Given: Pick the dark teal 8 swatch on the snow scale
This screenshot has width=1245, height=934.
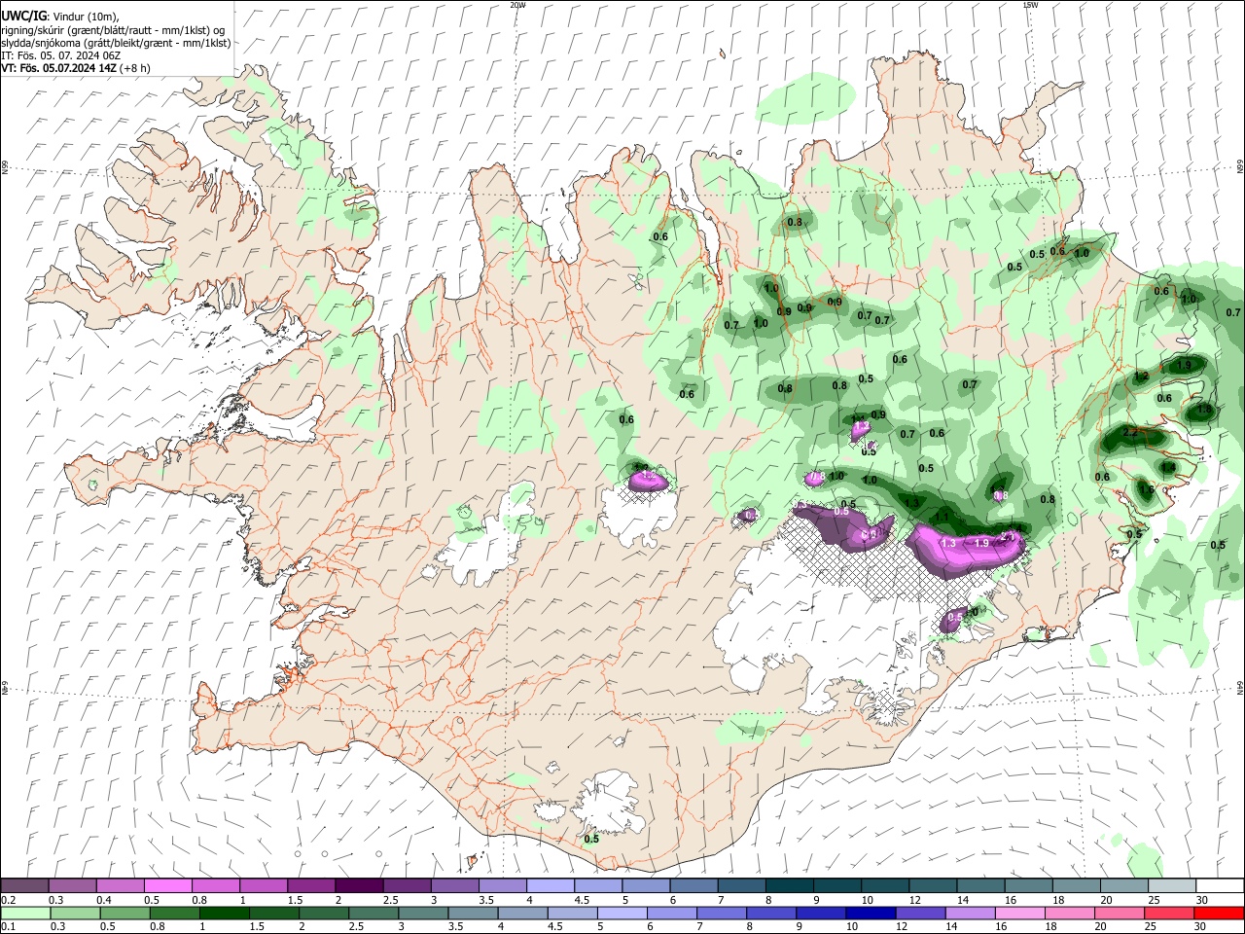Looking at the screenshot, I should point(789,885).
